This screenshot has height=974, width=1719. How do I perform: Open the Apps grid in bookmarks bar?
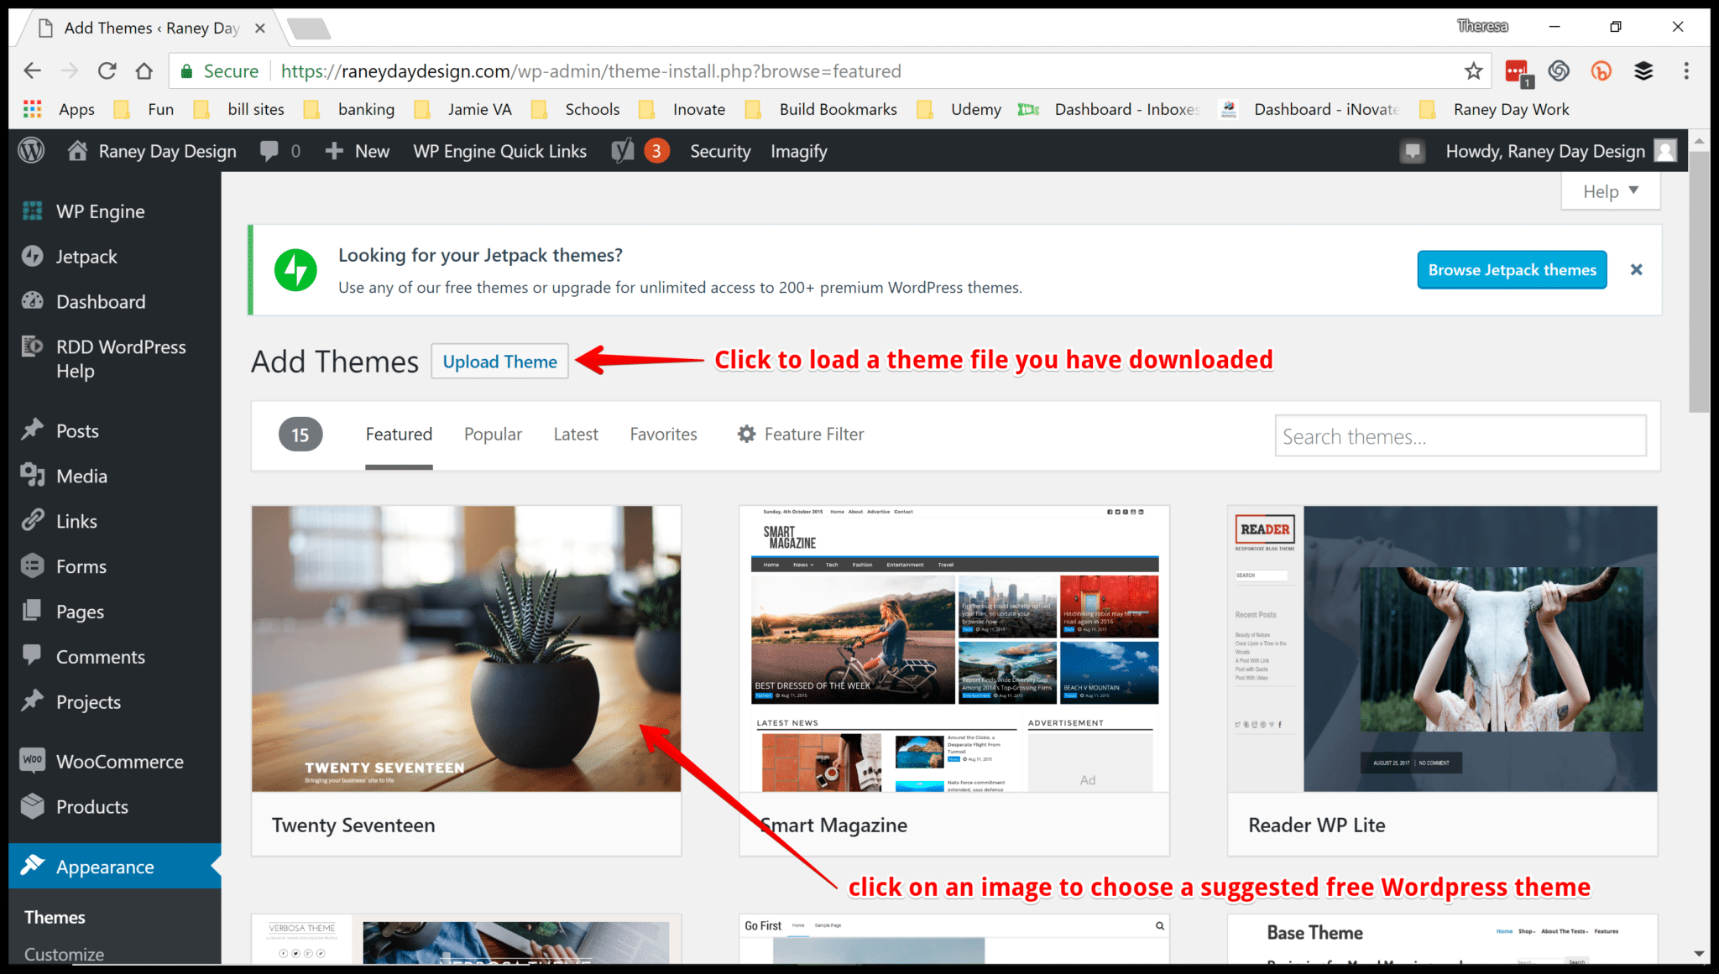click(33, 109)
